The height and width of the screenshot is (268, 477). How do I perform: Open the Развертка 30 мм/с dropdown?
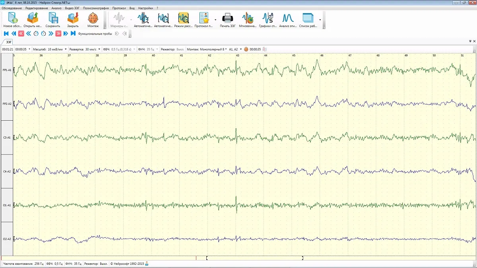point(99,49)
